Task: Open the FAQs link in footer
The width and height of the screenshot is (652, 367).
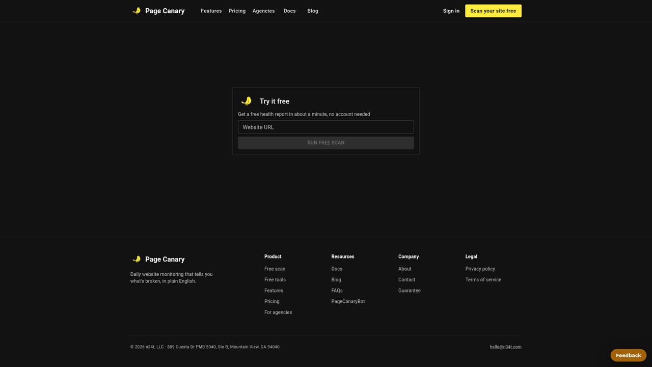Action: (x=337, y=291)
